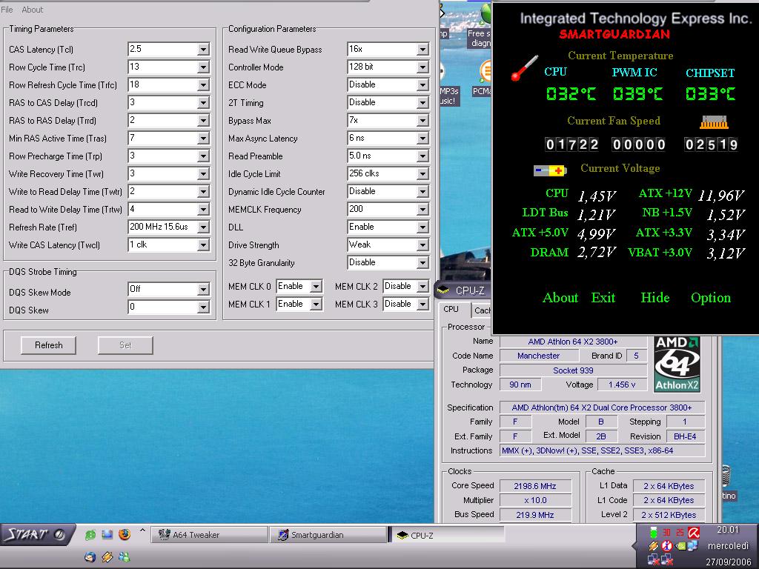Collapse the system tray arrow
Viewport: 759px width, 569px height.
pyautogui.click(x=634, y=545)
